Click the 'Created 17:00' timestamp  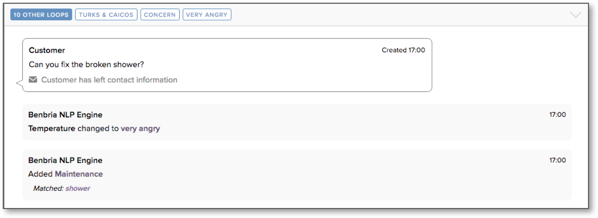[403, 50]
